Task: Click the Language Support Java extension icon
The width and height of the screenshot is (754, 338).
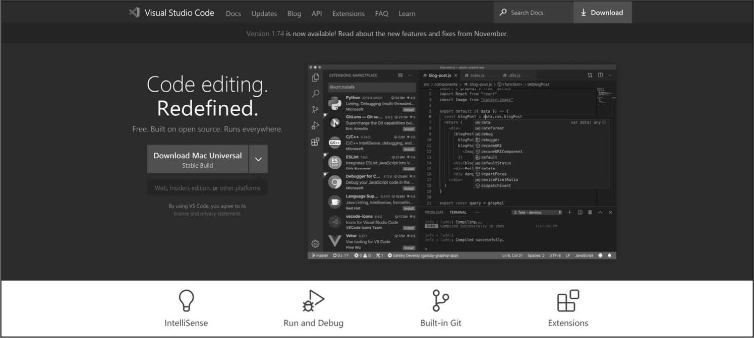Action: pos(335,201)
